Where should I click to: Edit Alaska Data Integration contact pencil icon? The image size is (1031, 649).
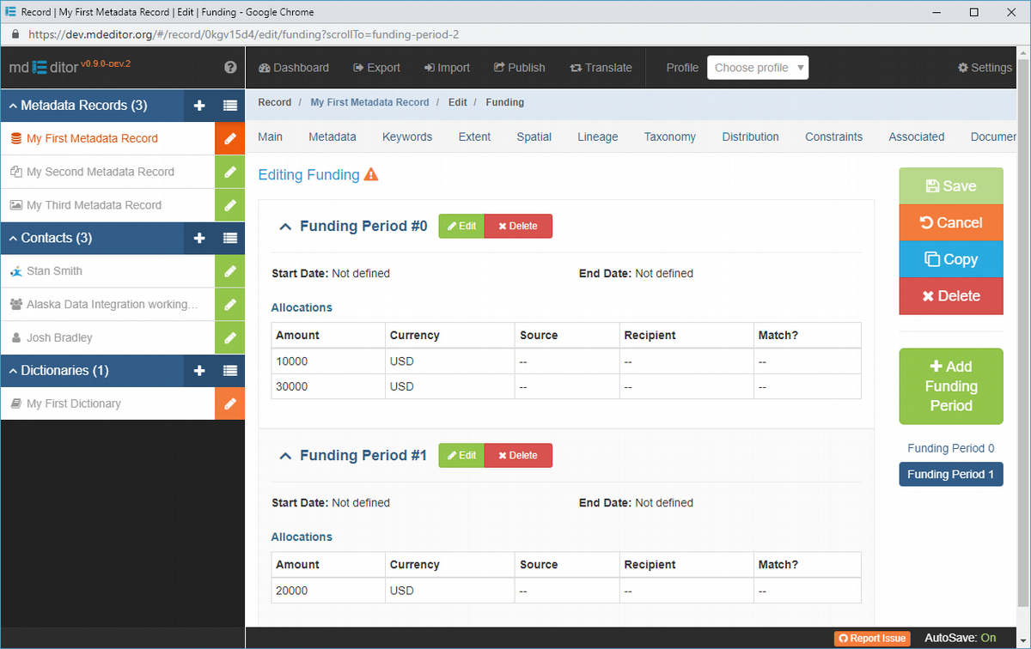(x=230, y=305)
